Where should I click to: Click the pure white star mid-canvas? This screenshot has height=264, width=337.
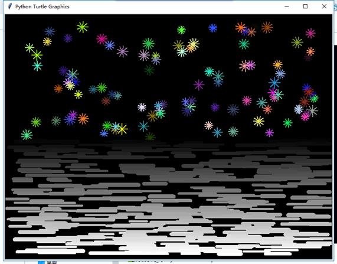coord(142,107)
